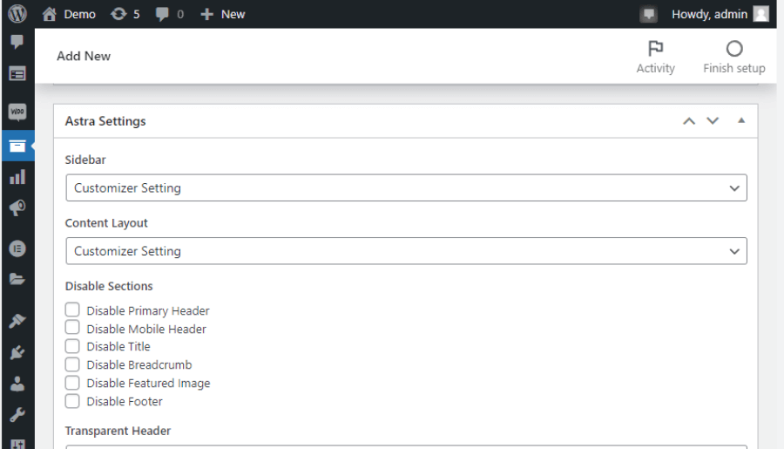The width and height of the screenshot is (784, 449).
Task: Collapse the Astra Settings panel
Action: 741,120
